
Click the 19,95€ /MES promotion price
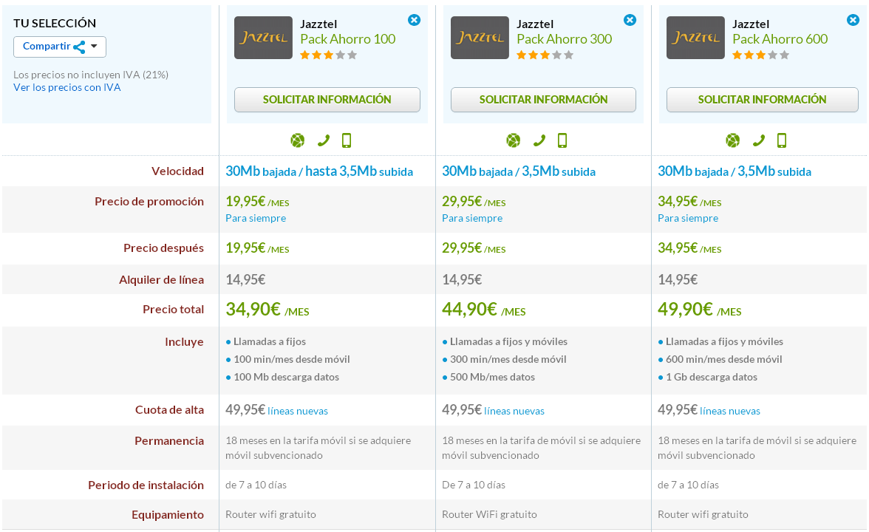click(x=257, y=202)
